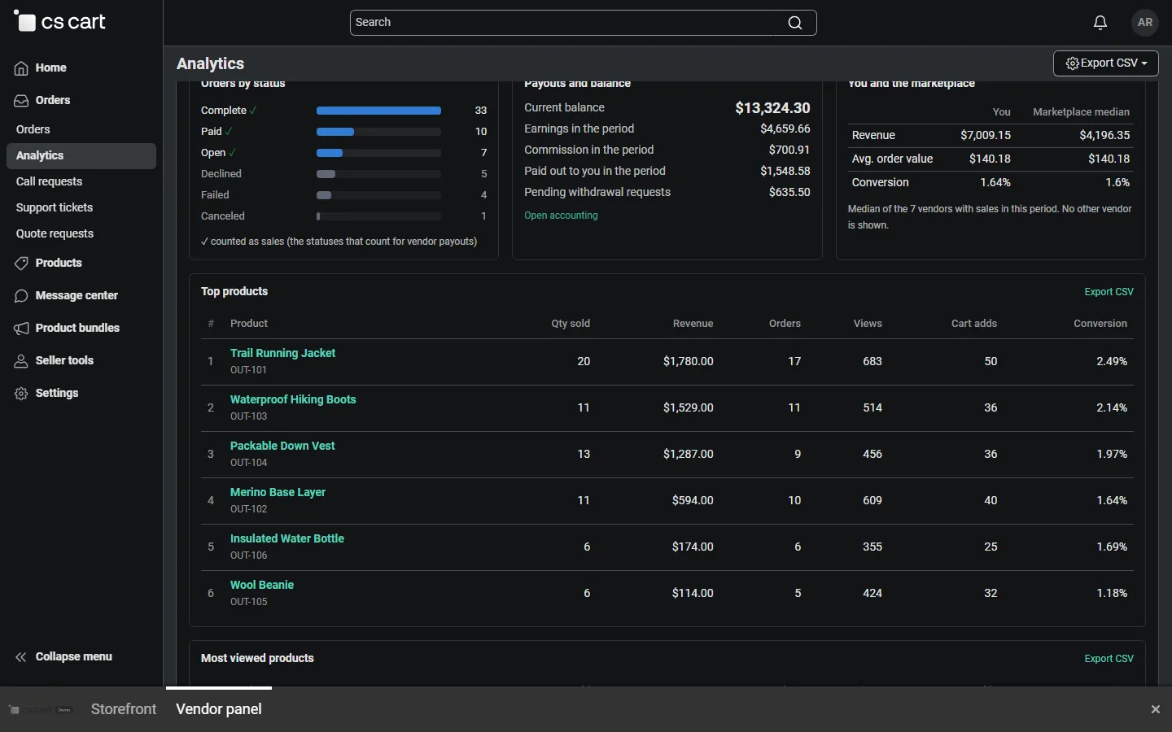The height and width of the screenshot is (732, 1172).
Task: Open Quote requests
Action: pos(55,234)
